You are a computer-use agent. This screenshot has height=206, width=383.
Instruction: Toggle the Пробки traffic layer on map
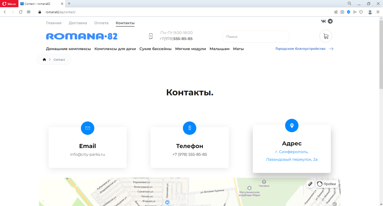pos(327,184)
